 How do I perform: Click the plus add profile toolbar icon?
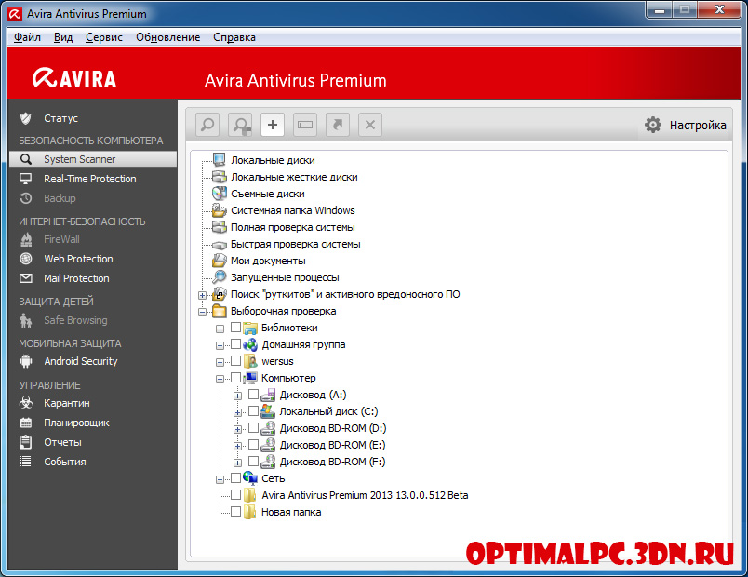point(273,125)
